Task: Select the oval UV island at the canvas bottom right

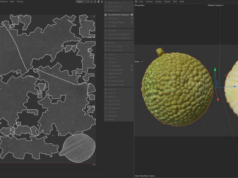Action: coord(78,148)
